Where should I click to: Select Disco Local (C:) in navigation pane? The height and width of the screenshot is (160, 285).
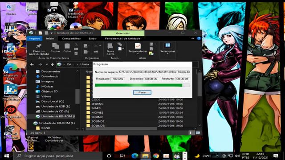point(53,101)
